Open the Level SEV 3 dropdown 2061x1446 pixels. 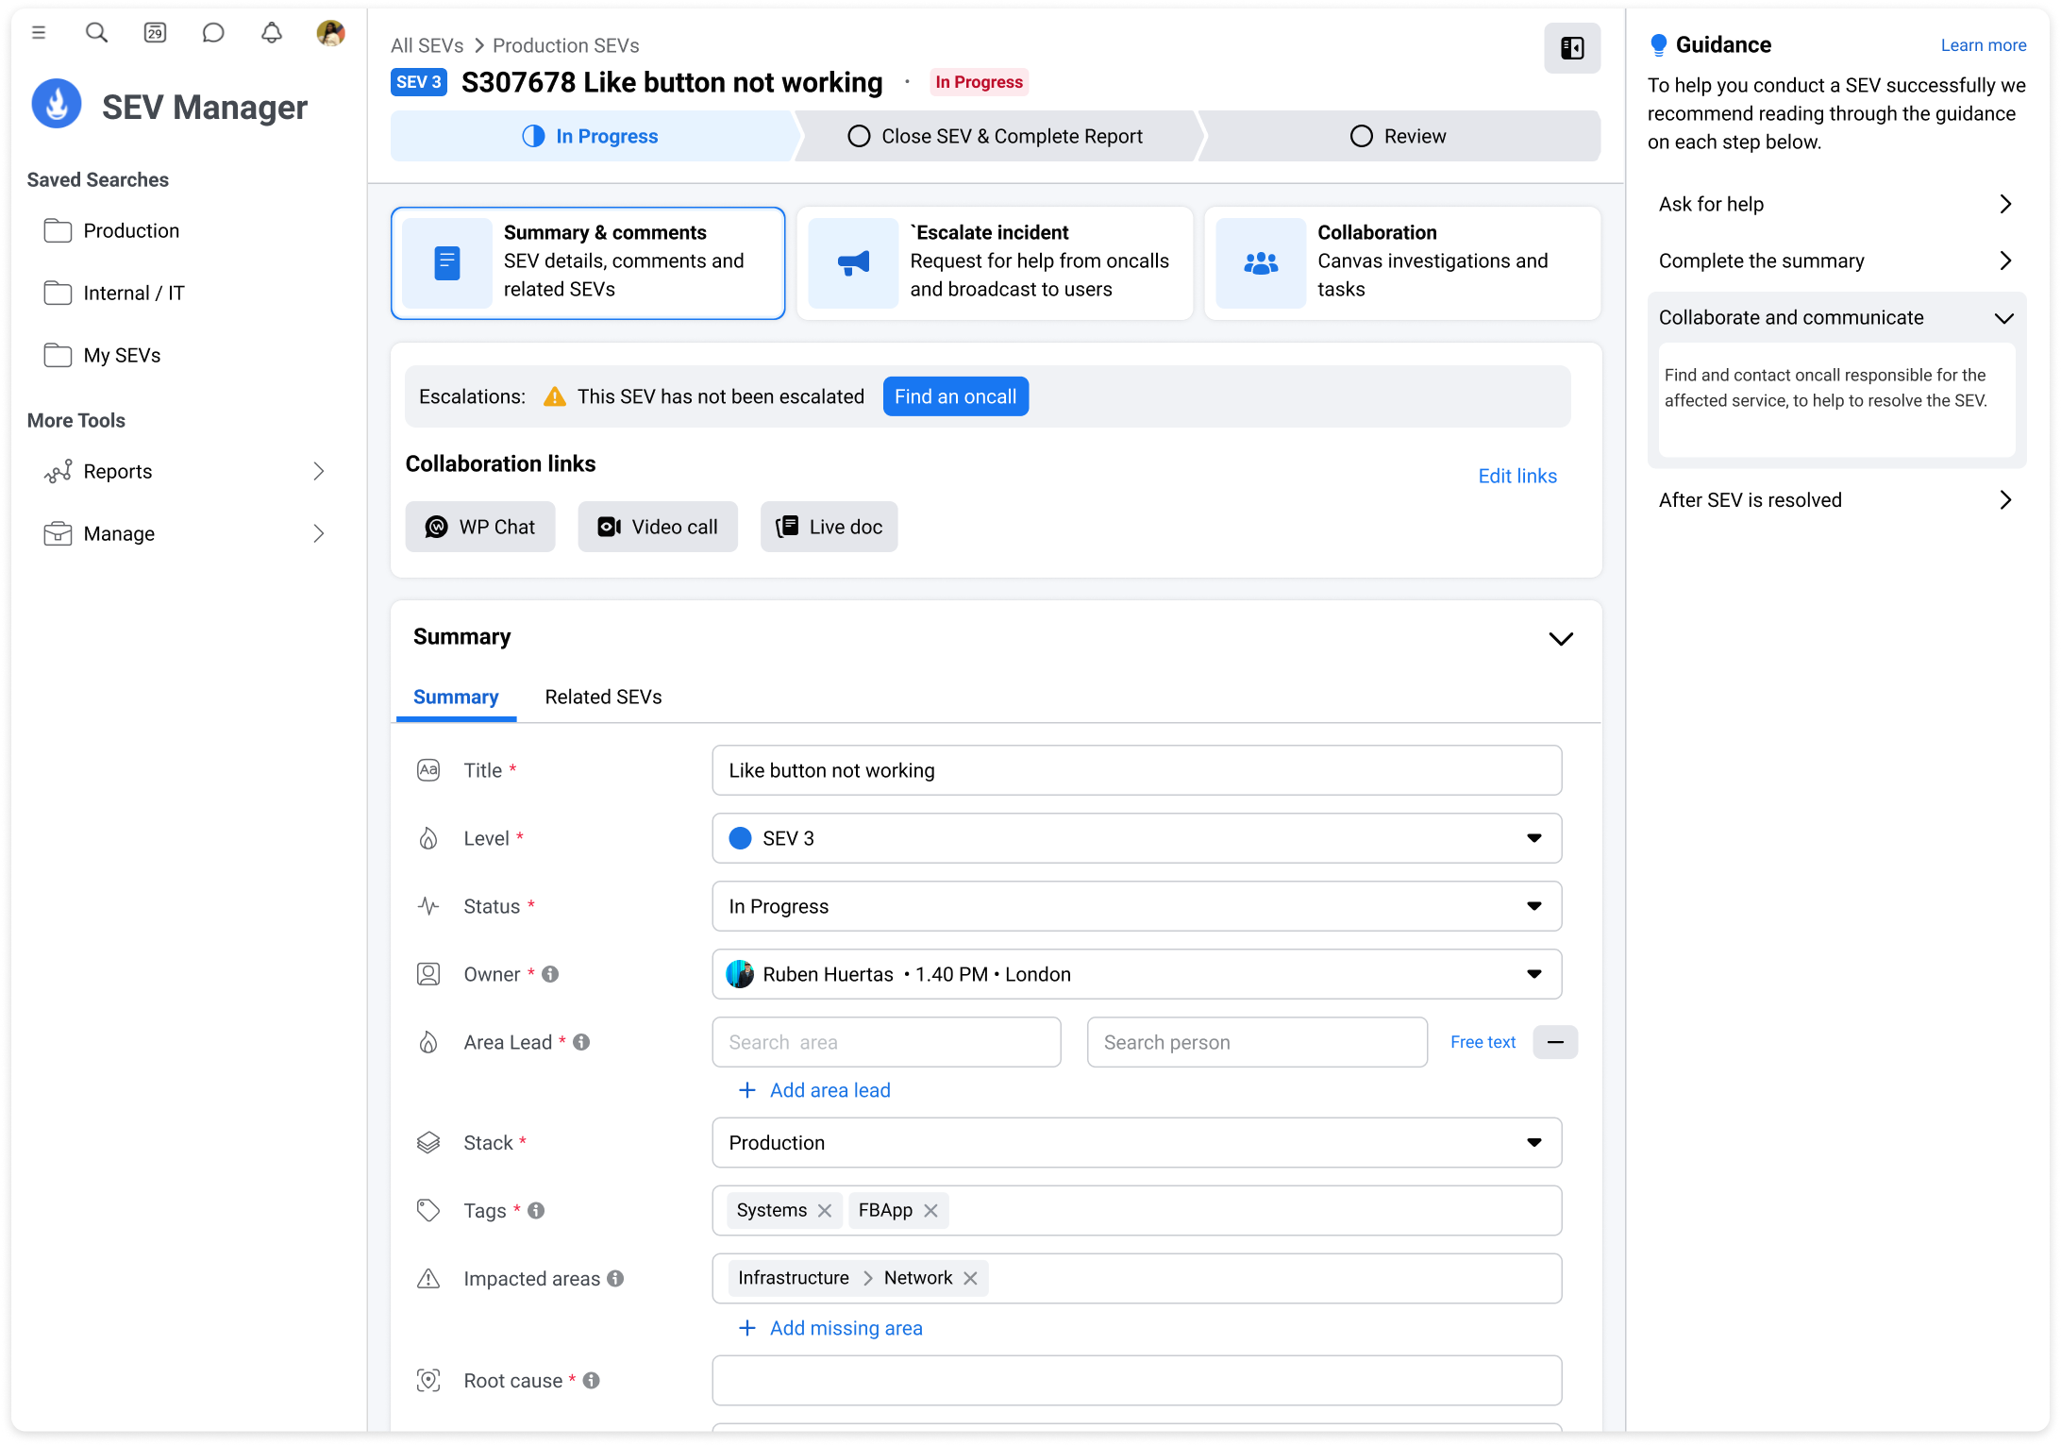[1136, 838]
